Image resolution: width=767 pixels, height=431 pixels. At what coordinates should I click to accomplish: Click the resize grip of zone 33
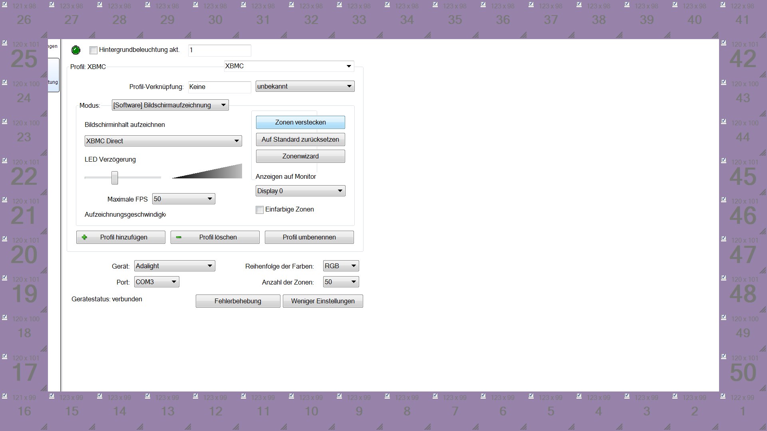click(x=379, y=35)
